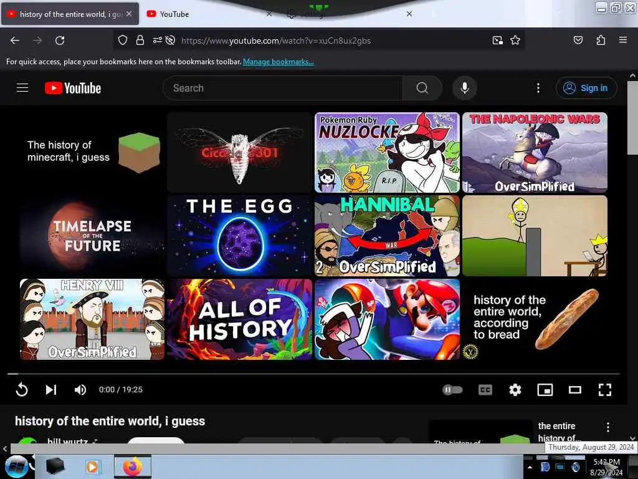Search with your voice microphone button
Viewport: 638px width, 479px height.
click(x=464, y=88)
